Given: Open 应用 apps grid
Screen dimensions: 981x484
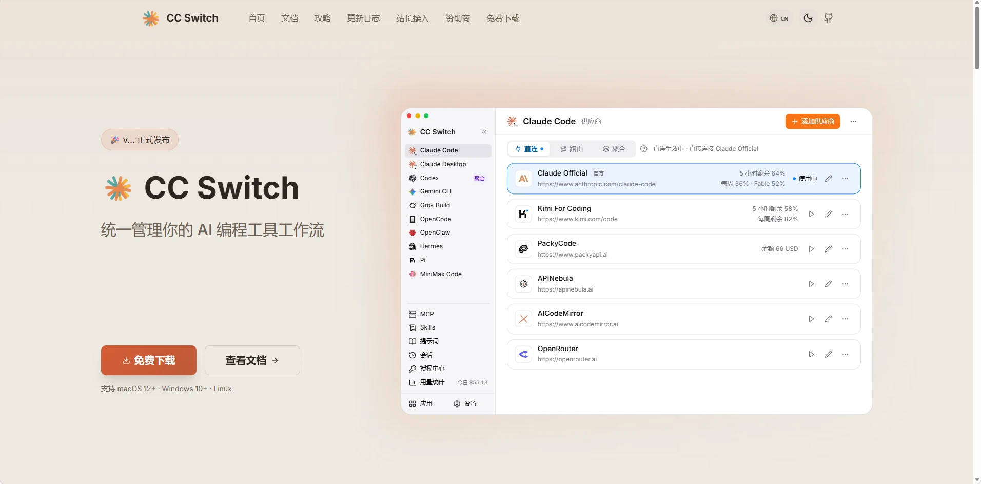Looking at the screenshot, I should click(421, 404).
